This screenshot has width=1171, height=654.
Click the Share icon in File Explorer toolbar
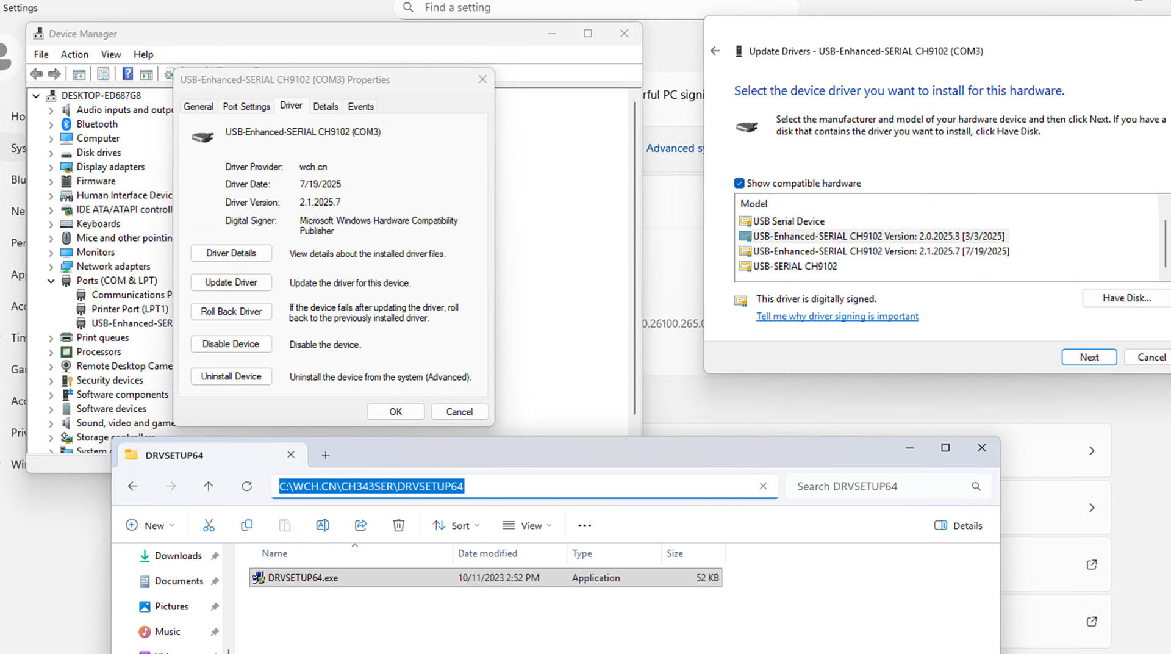tap(360, 525)
